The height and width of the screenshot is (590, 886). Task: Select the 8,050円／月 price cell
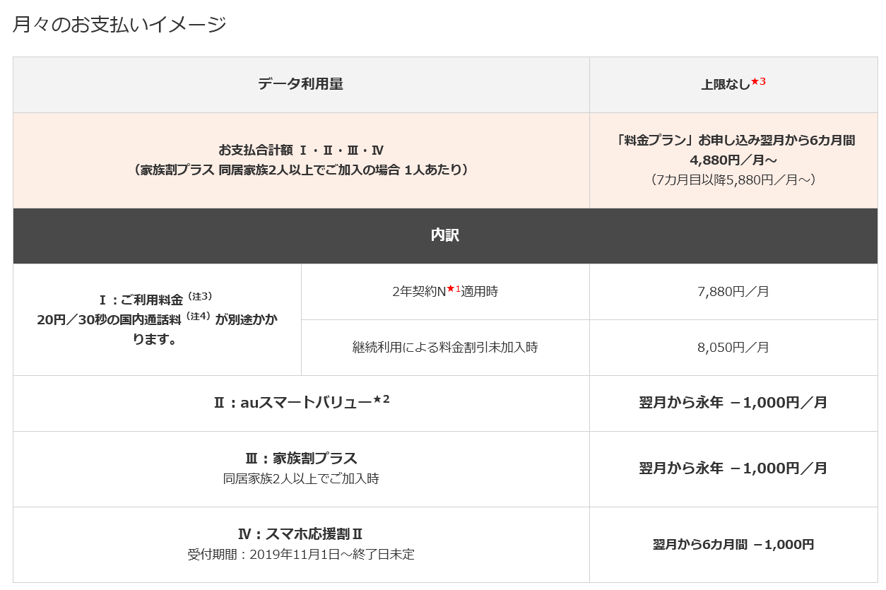[733, 347]
